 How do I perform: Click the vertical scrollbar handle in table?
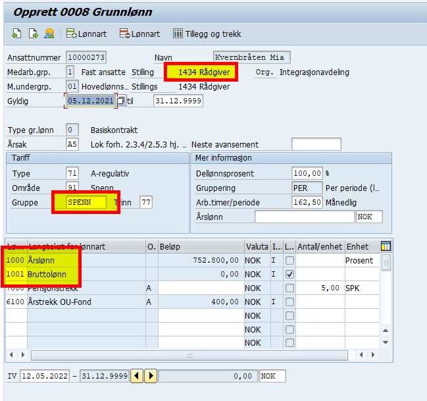click(x=386, y=262)
